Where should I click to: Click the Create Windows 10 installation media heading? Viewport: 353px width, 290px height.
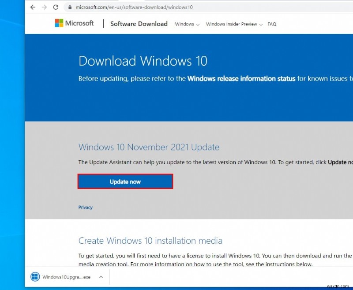click(150, 241)
